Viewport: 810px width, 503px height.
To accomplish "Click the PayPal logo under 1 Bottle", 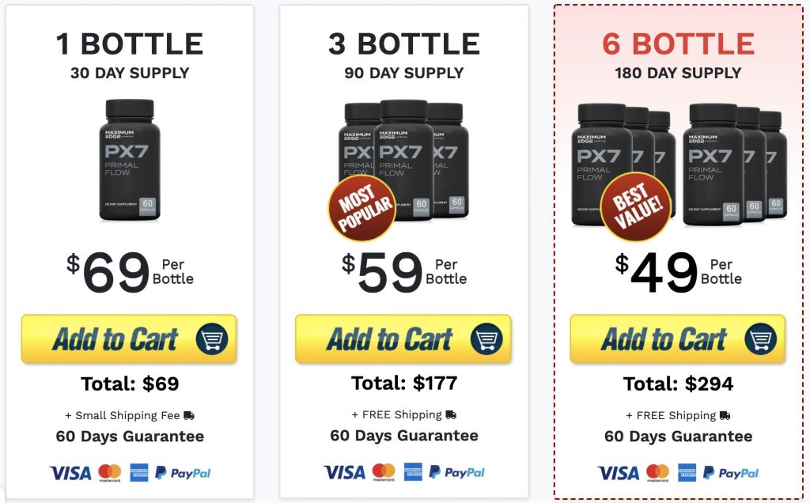I will 183,473.
